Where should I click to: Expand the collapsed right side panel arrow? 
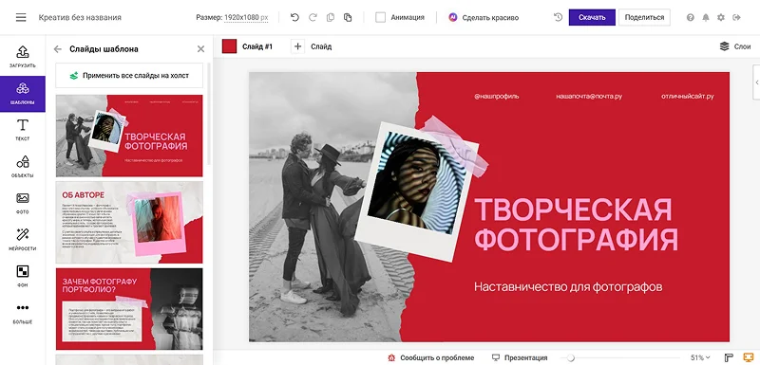[x=756, y=82]
